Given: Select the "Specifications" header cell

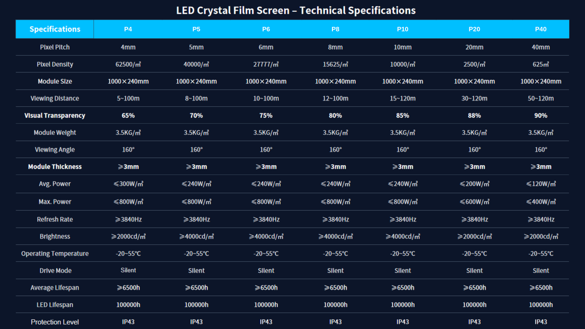Looking at the screenshot, I should tap(55, 29).
